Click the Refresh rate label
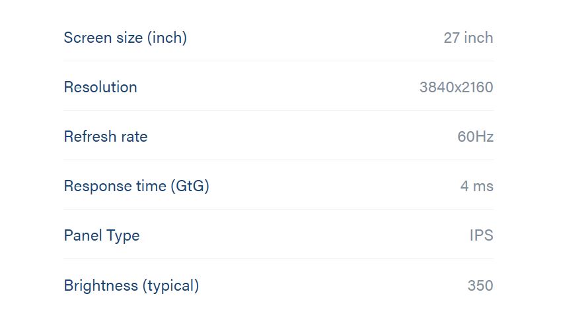The width and height of the screenshot is (588, 323). [106, 136]
